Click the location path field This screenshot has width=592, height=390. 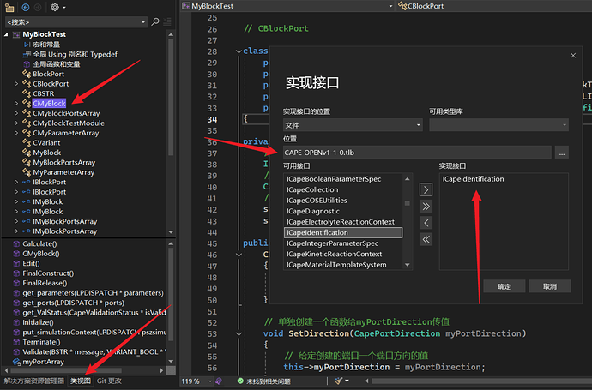[x=417, y=153]
